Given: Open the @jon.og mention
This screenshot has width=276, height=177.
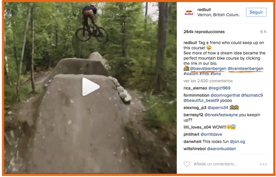Looking at the screenshot, I should click(237, 142).
